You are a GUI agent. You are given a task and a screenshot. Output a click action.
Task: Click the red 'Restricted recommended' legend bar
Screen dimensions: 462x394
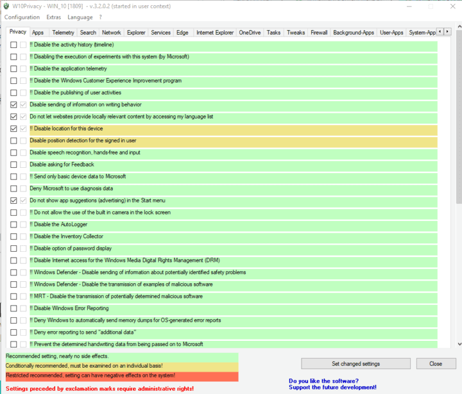(x=122, y=376)
